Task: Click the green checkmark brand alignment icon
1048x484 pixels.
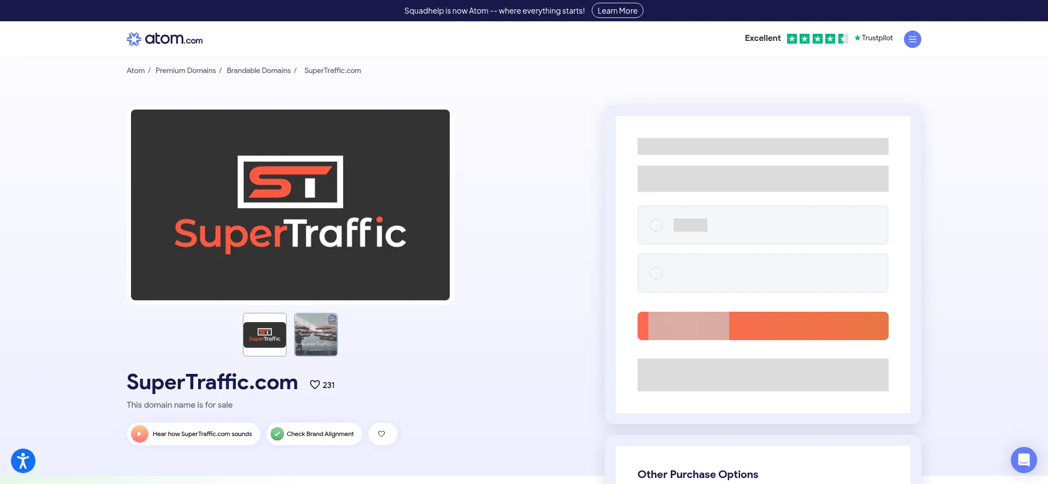Action: (x=277, y=434)
